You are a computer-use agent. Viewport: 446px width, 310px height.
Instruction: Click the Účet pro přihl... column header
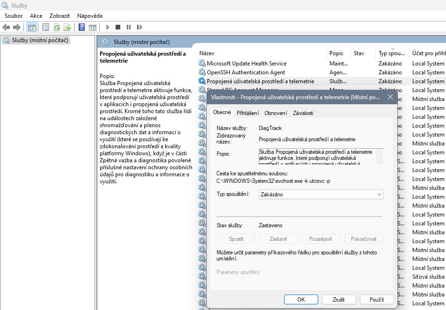[429, 53]
